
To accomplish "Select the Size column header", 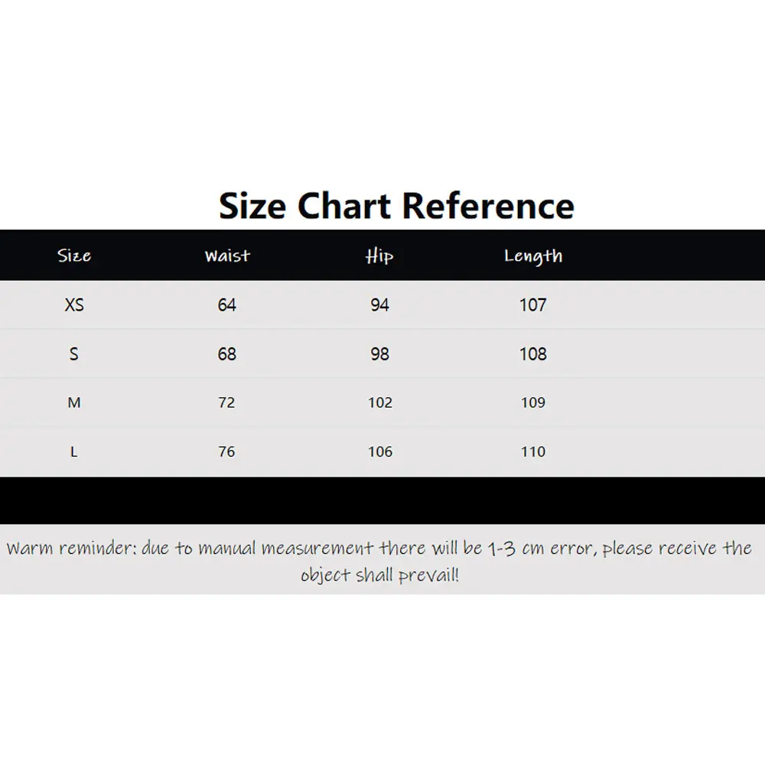I will tap(74, 256).
